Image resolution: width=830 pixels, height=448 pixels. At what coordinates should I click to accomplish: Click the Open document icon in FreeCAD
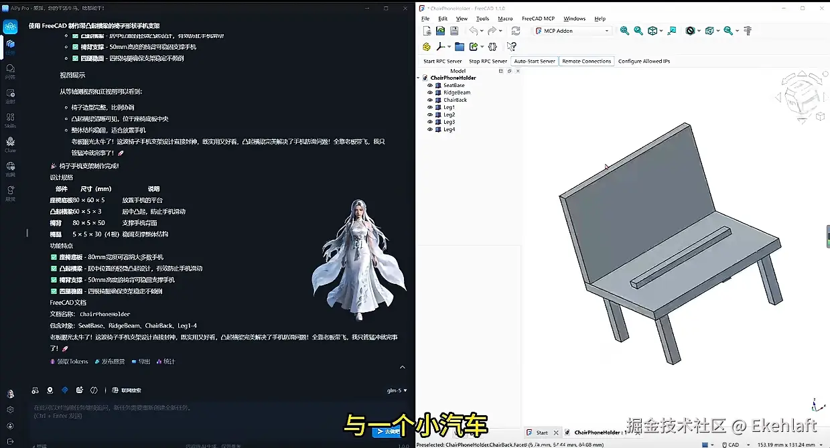point(440,31)
